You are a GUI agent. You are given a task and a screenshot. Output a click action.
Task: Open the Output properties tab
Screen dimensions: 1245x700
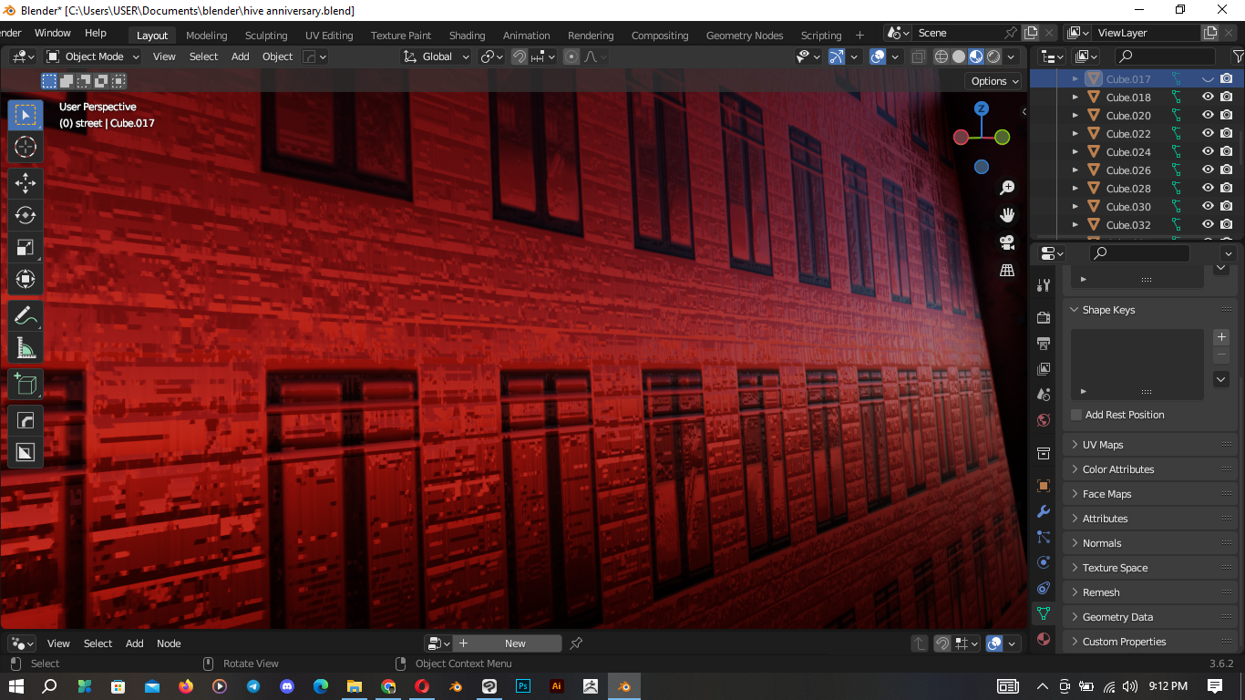click(1044, 344)
